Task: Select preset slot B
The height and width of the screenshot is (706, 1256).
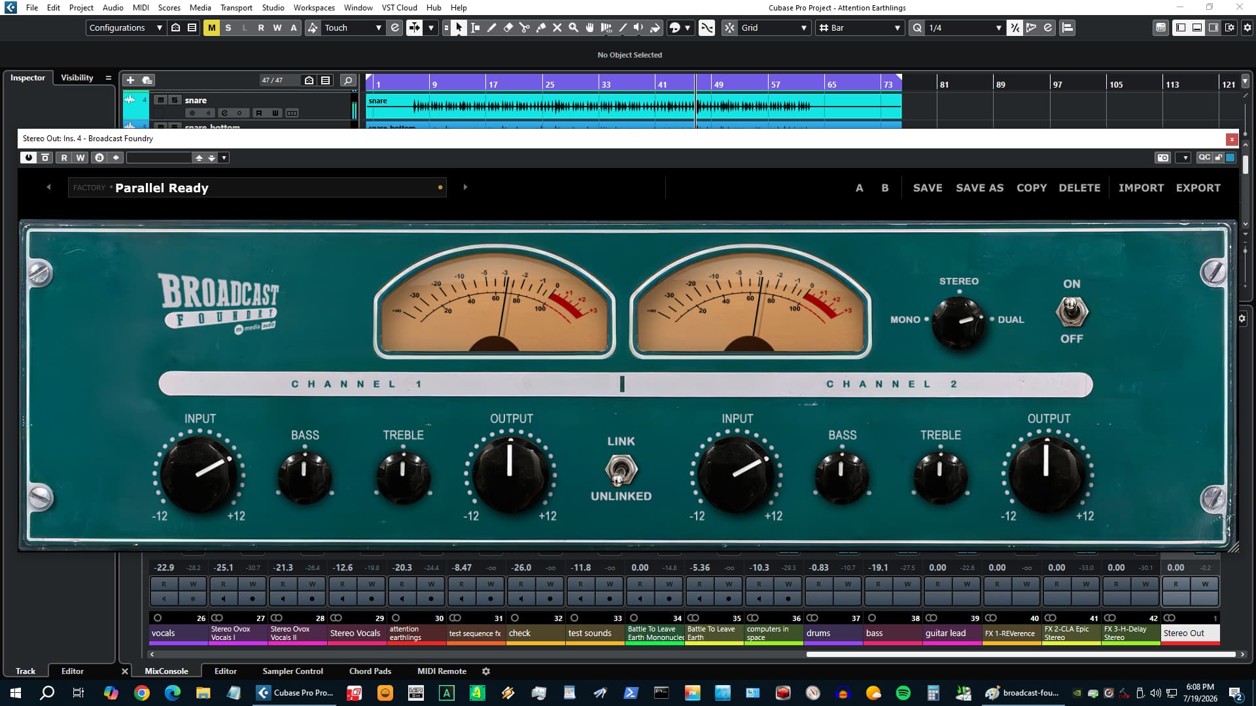Action: [x=884, y=188]
